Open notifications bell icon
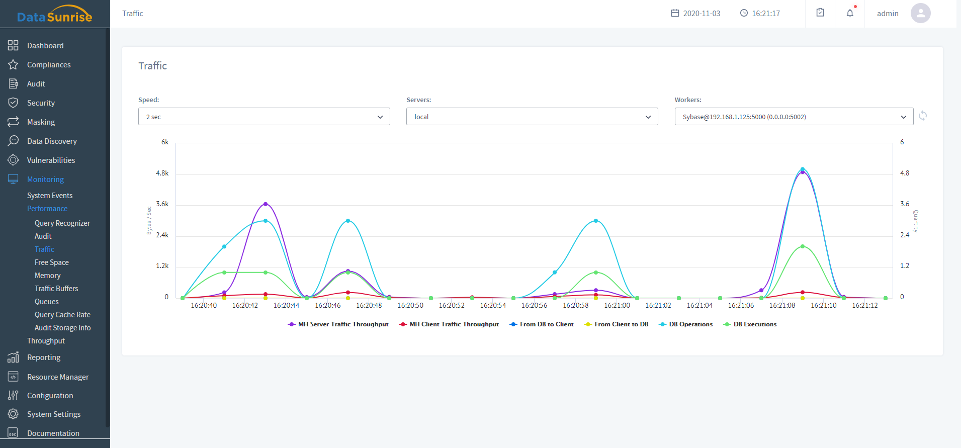The image size is (961, 448). pos(850,14)
